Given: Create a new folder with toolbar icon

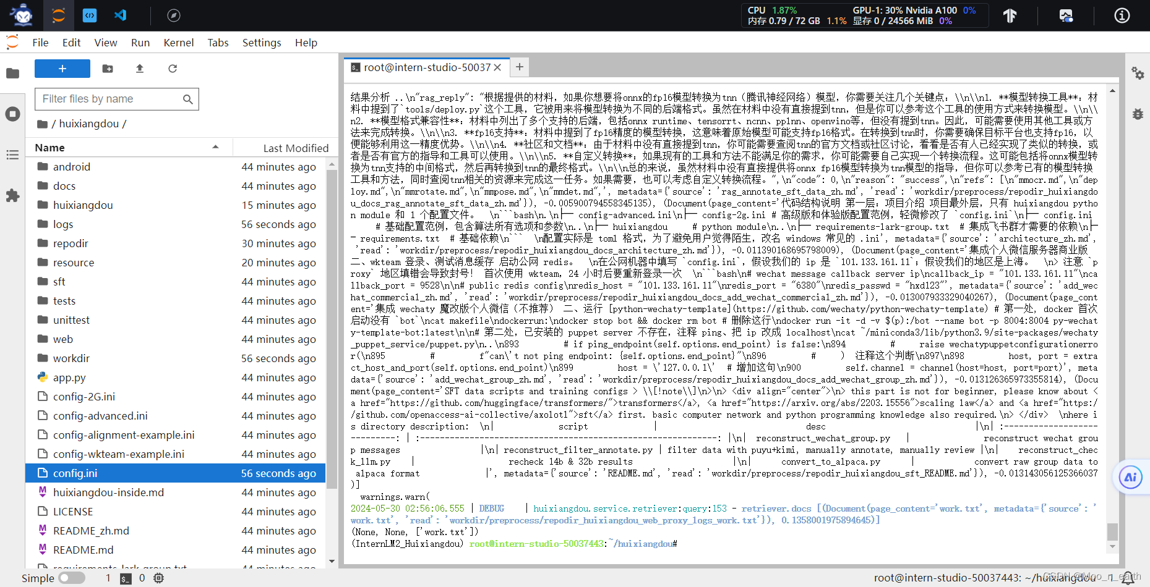Looking at the screenshot, I should pyautogui.click(x=108, y=69).
